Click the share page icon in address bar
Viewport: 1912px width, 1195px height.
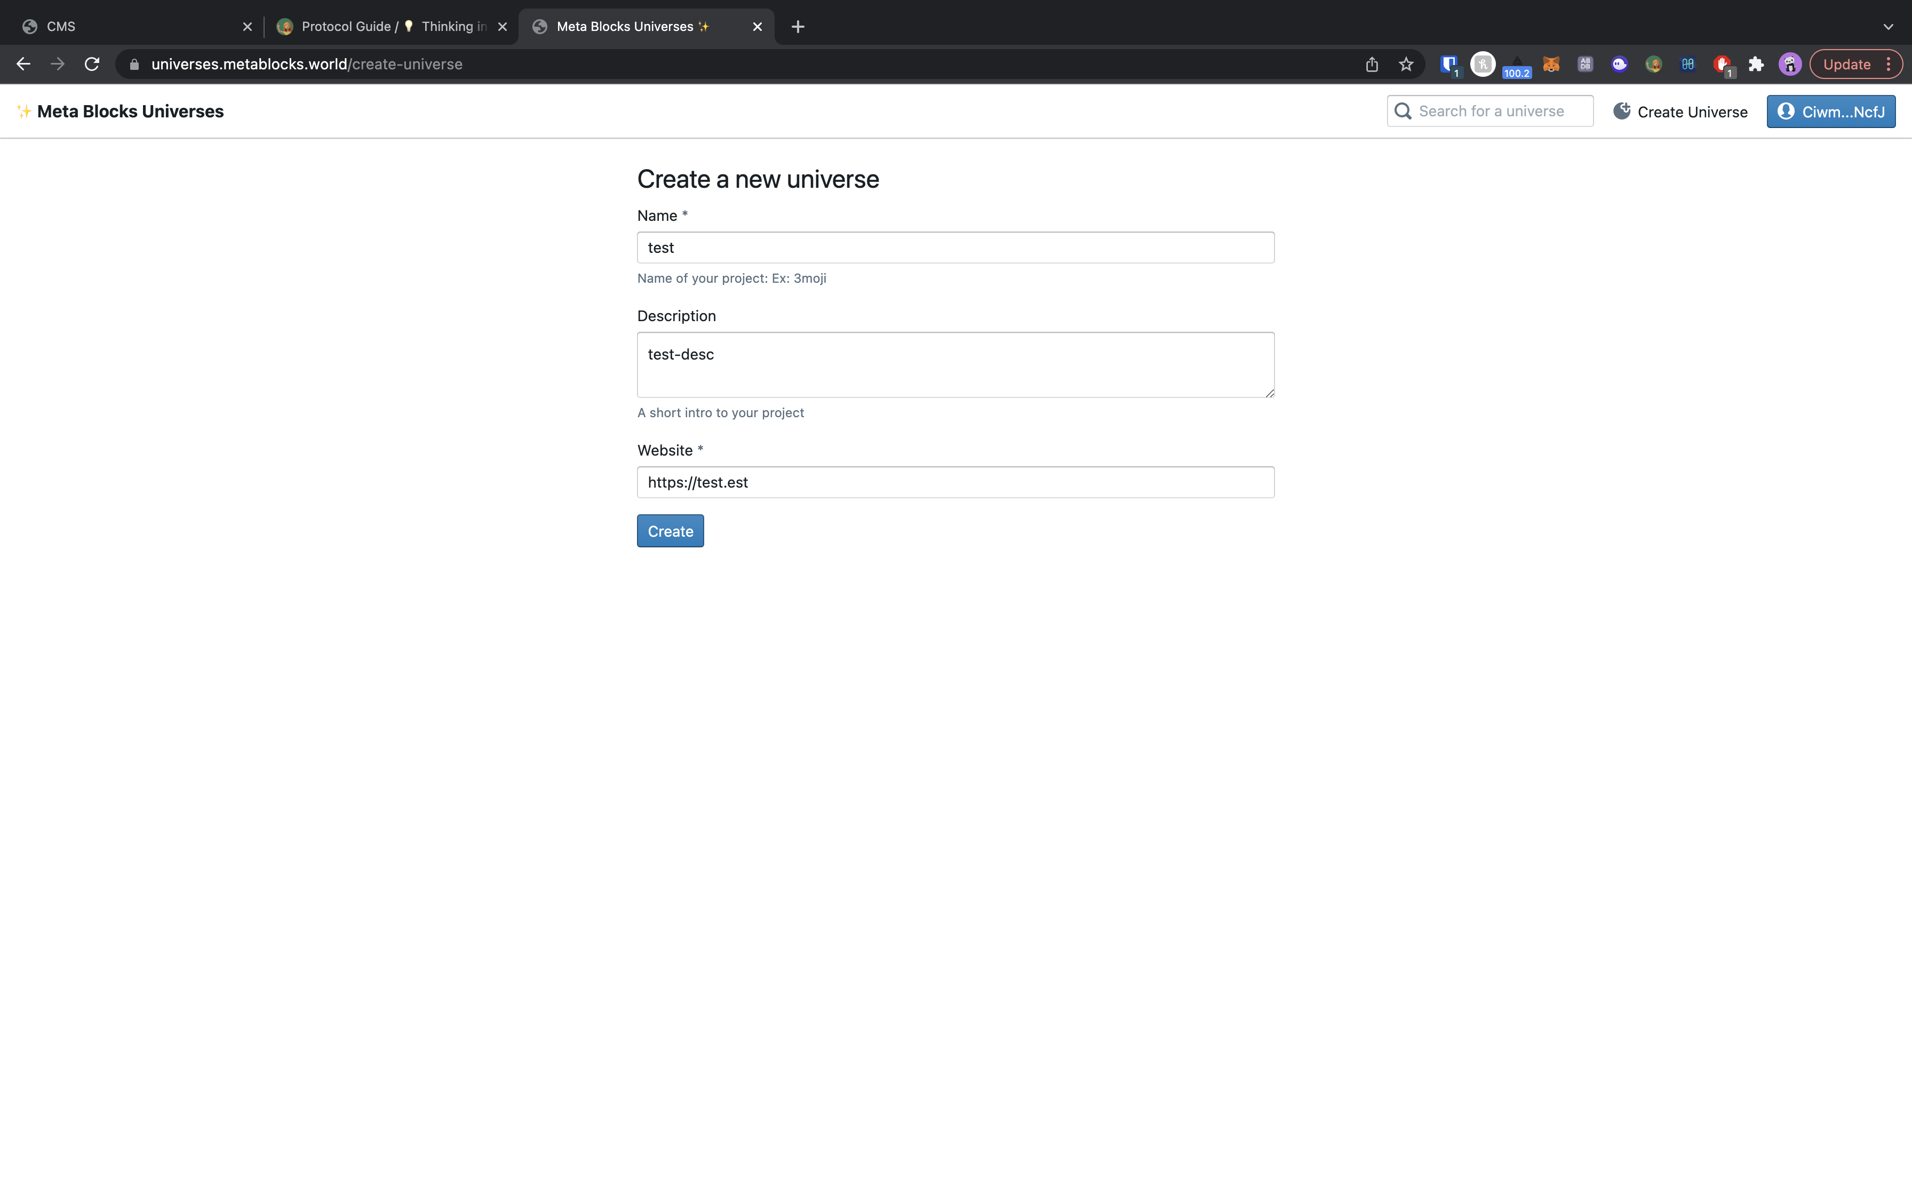pyautogui.click(x=1372, y=64)
